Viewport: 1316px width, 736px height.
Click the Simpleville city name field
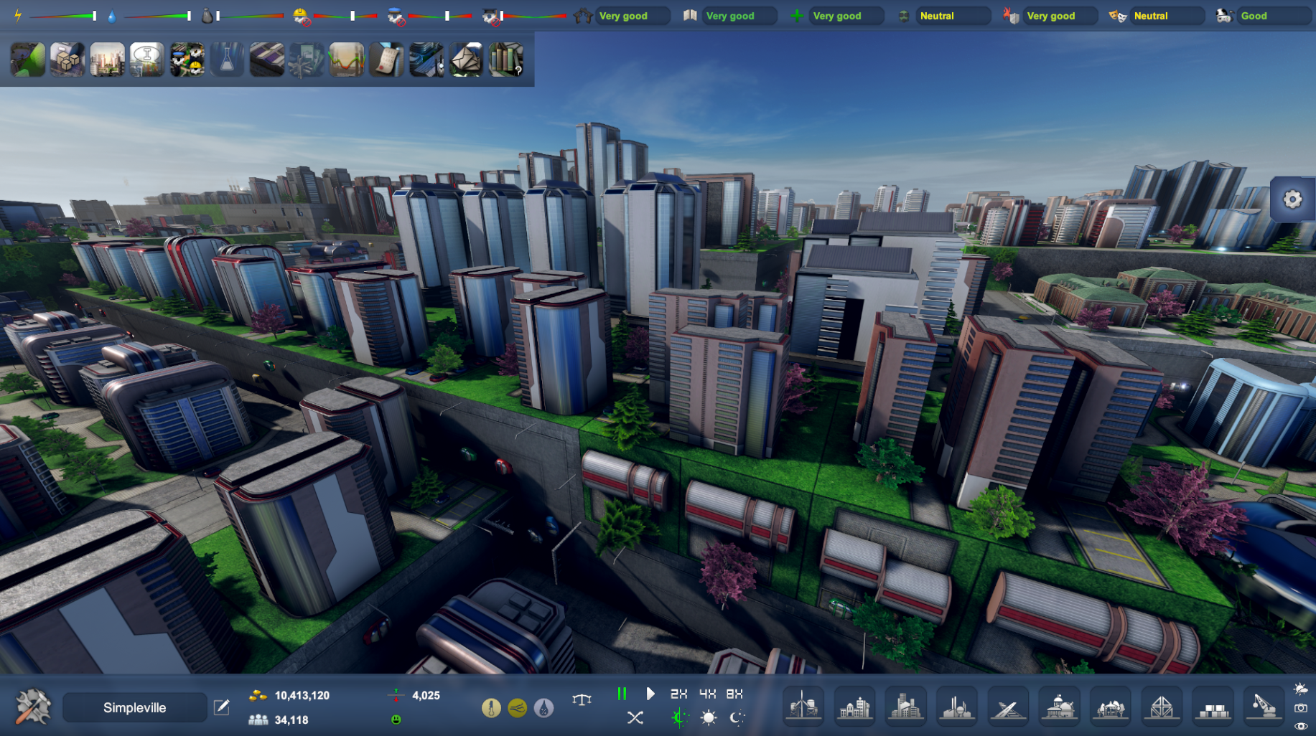point(134,707)
